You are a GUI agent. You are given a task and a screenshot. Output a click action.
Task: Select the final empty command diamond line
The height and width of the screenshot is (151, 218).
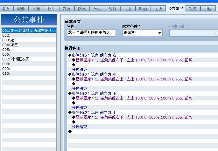click(143, 131)
